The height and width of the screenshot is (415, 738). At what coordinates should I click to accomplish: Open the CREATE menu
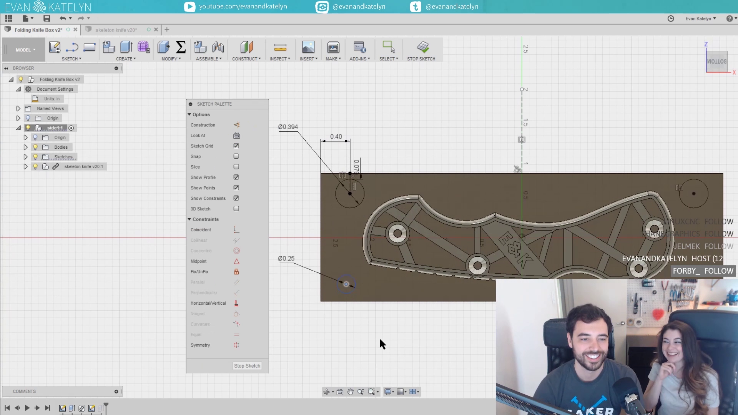pyautogui.click(x=126, y=59)
